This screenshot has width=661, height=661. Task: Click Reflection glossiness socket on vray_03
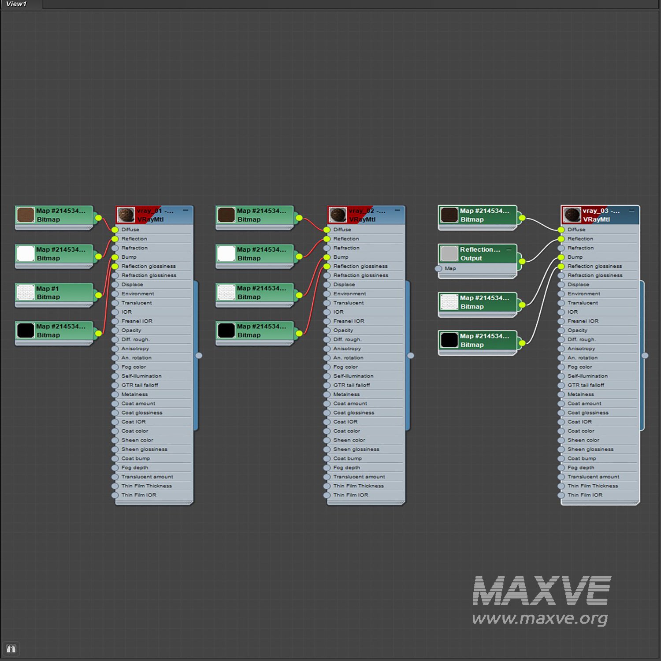(561, 266)
